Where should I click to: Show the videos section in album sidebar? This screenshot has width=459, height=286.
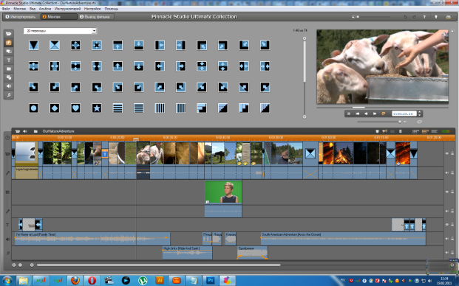point(8,34)
